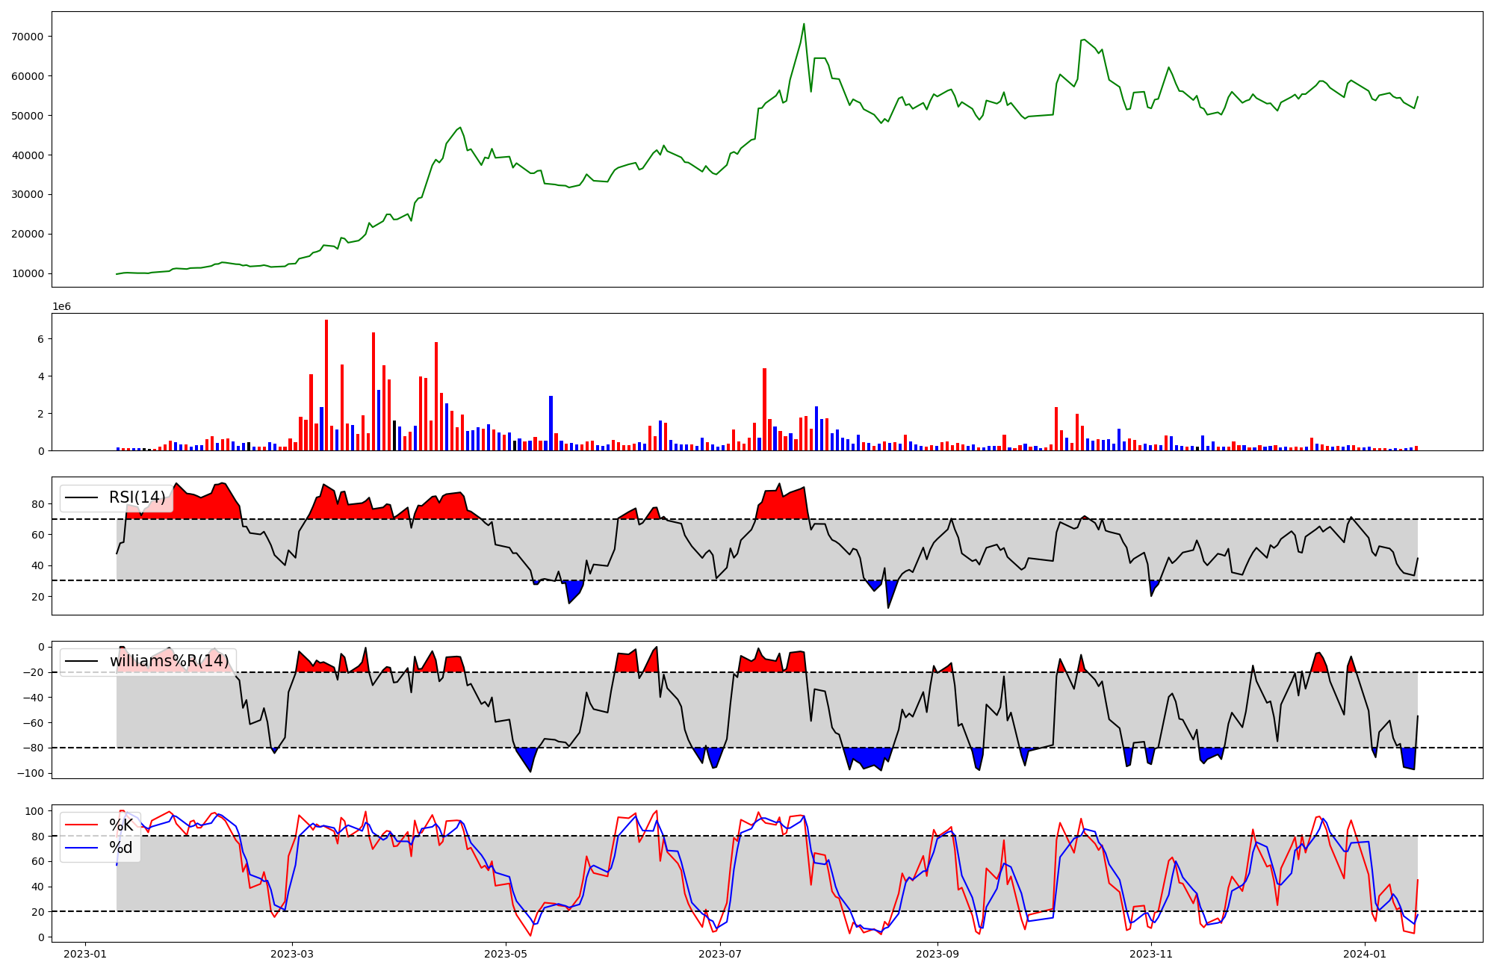
Task: Click the tall red volume bar in July 2023
Action: [764, 409]
